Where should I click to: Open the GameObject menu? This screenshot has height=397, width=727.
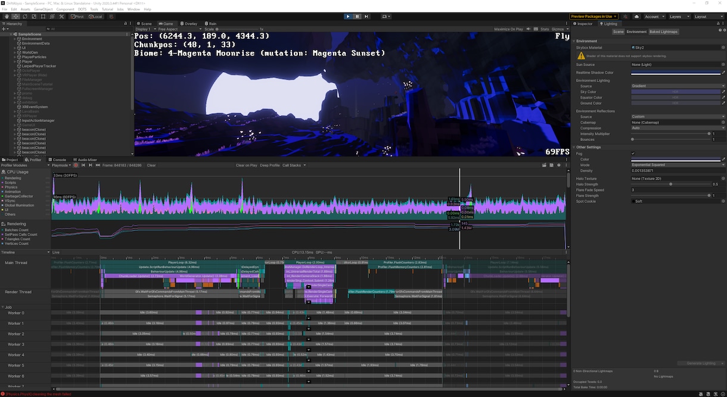(x=44, y=10)
